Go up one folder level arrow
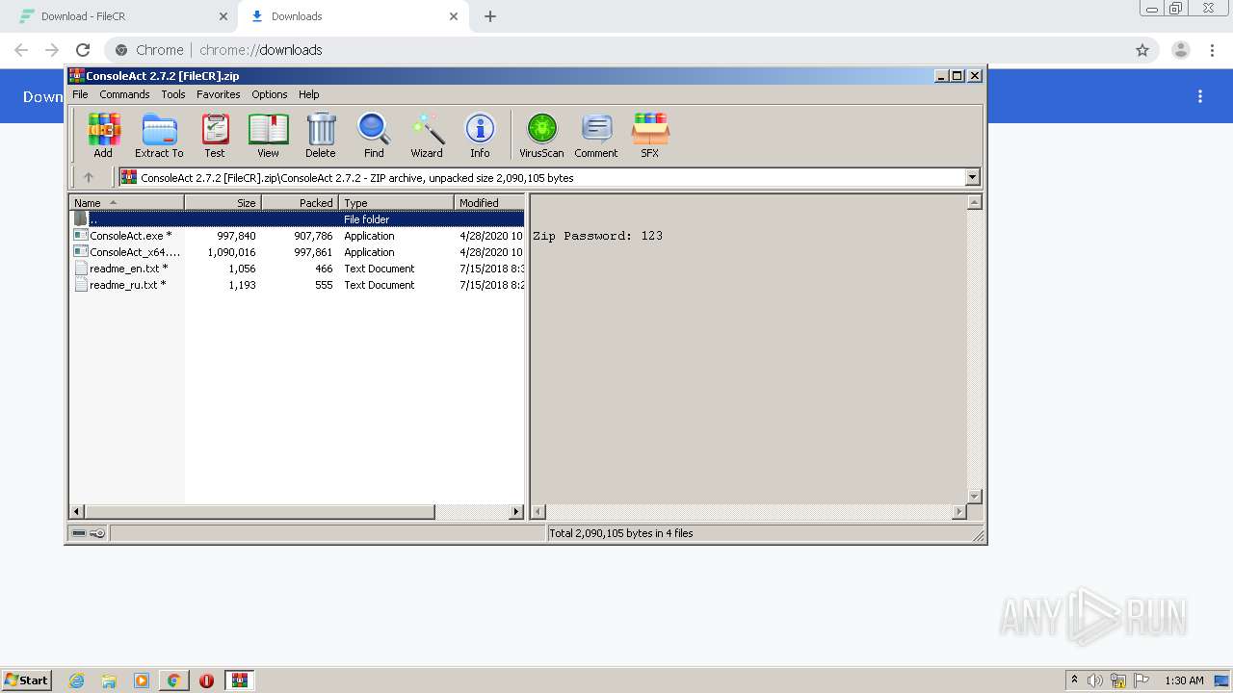 pyautogui.click(x=89, y=177)
